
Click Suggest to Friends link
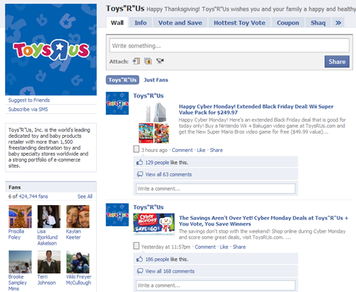(29, 100)
